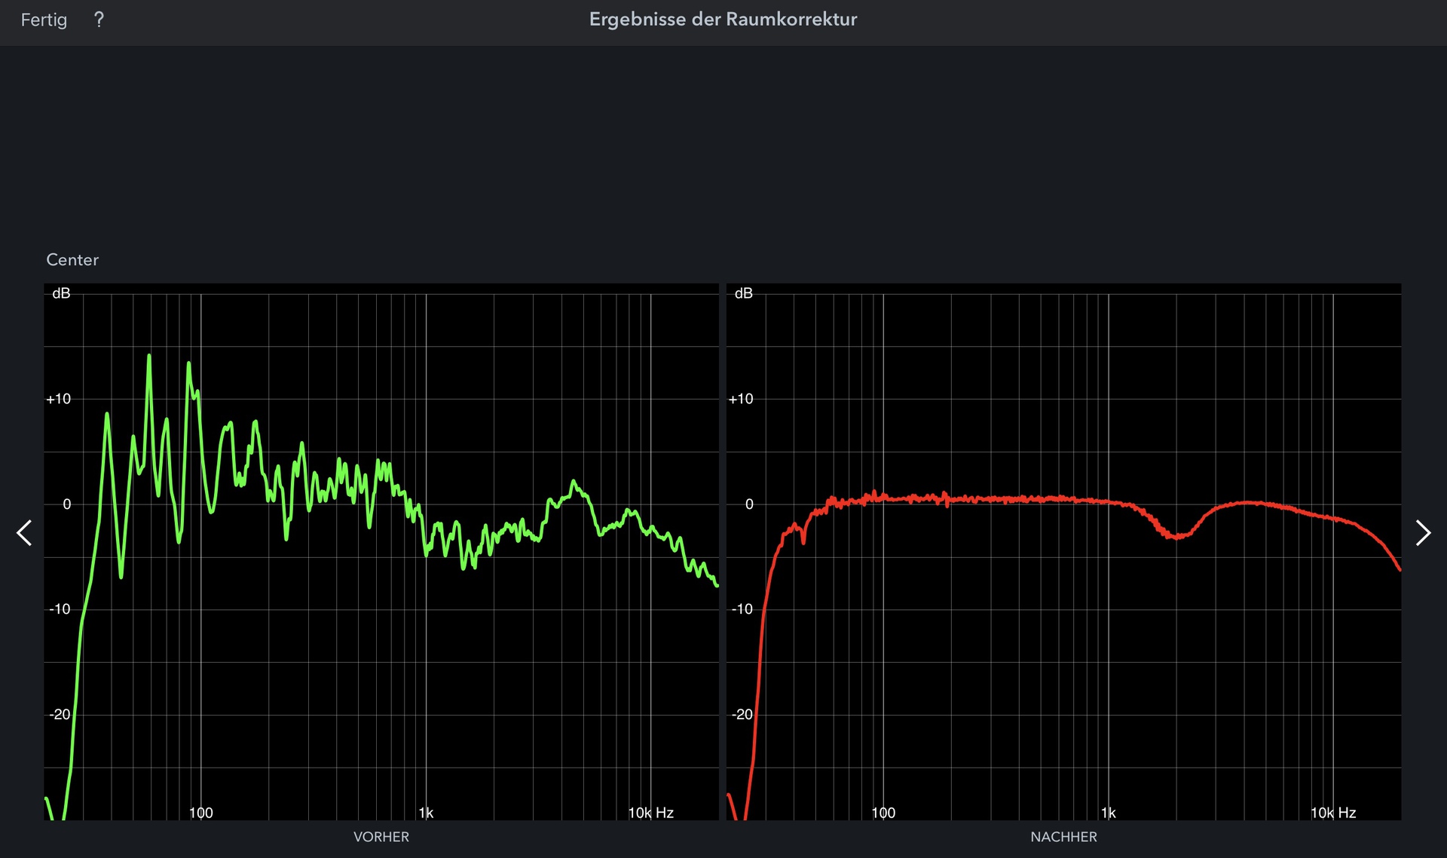Click the 10k Hz label on VORHER graph

coord(650,813)
